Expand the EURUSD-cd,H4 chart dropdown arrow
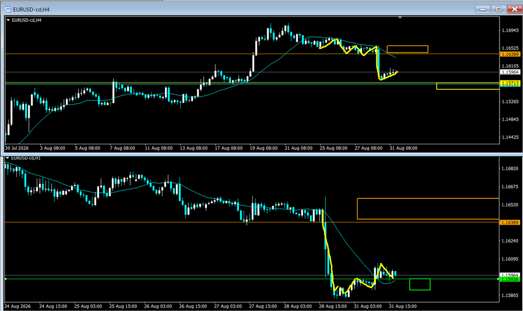The width and height of the screenshot is (523, 311). tap(8, 20)
